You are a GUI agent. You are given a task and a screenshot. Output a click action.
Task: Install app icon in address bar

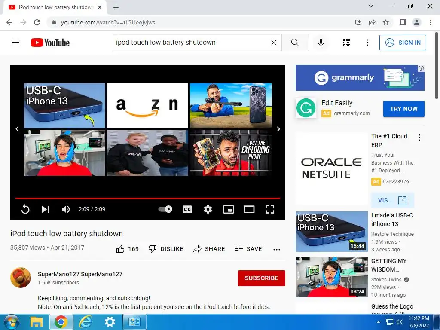pos(358,22)
